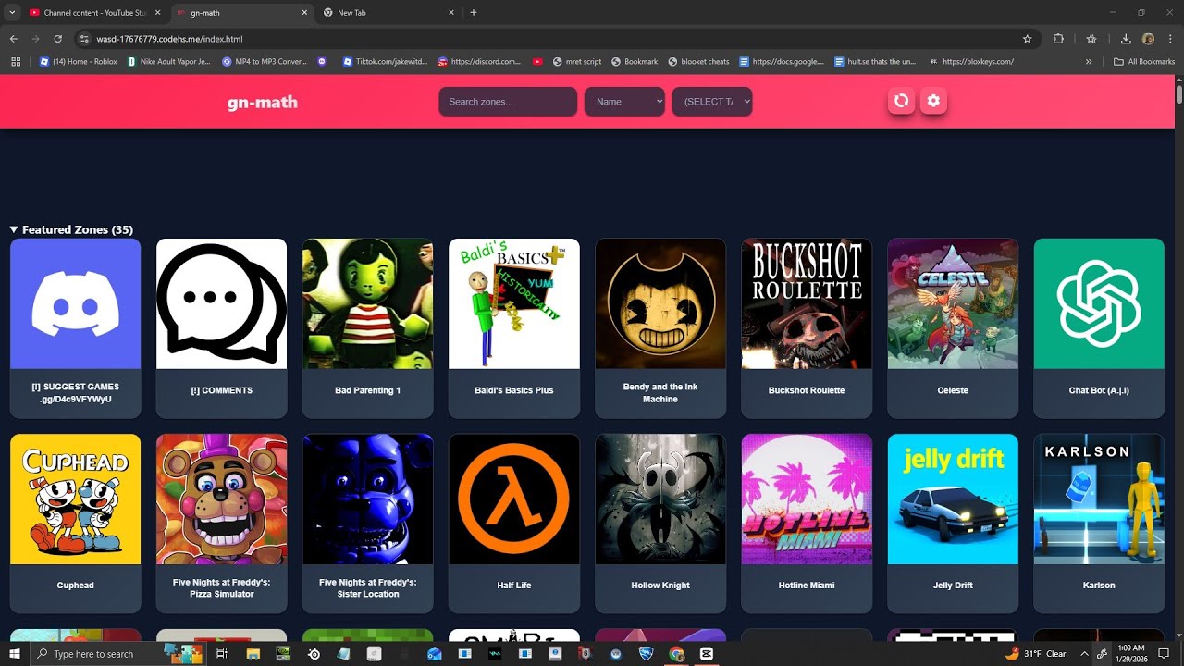Open Outlook from the taskbar
This screenshot has height=666, width=1184.
[x=435, y=654]
